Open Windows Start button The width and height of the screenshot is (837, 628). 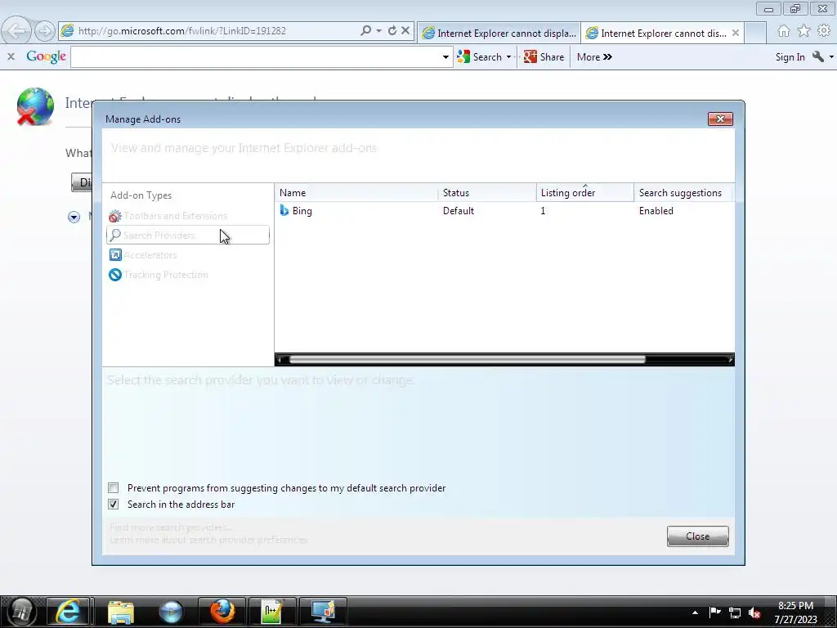[21, 612]
